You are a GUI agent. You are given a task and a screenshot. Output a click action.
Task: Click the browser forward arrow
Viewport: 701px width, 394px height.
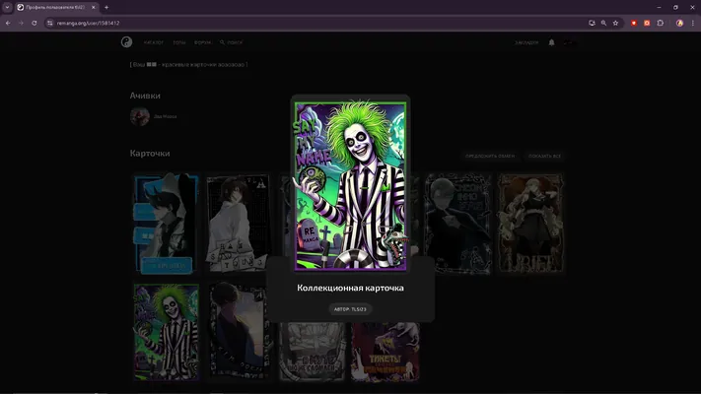21,23
